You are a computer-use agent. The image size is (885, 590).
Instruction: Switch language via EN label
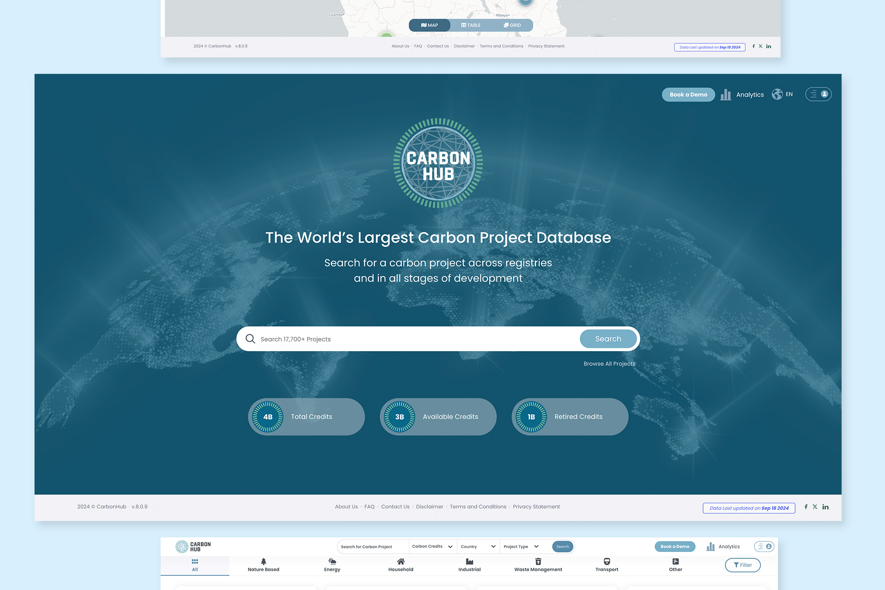(x=789, y=94)
